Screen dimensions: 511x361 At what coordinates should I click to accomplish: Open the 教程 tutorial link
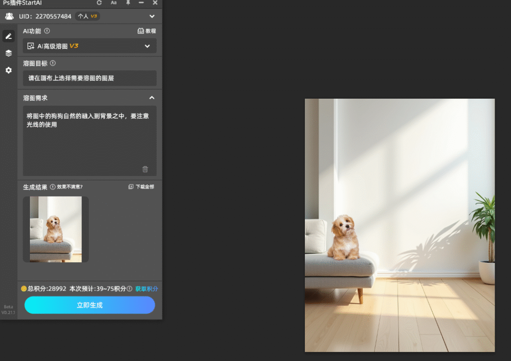point(147,31)
